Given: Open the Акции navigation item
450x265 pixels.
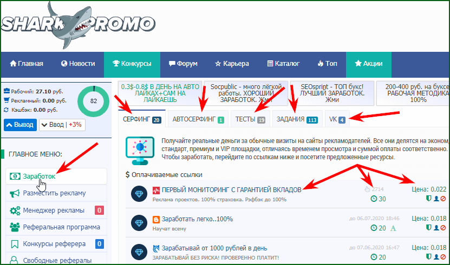Looking at the screenshot, I should 369,64.
